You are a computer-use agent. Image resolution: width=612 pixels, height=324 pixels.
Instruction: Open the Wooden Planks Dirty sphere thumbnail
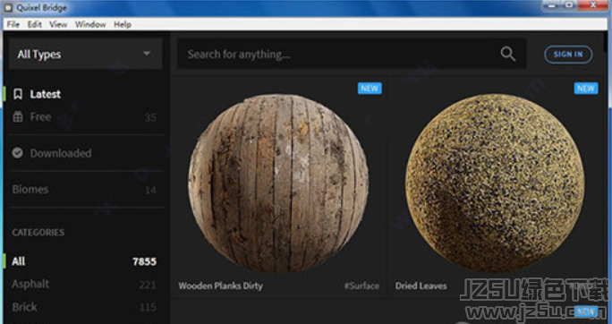[278, 183]
